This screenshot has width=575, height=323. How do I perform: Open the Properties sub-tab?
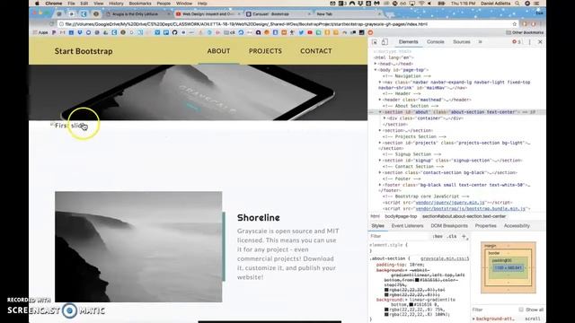click(485, 226)
